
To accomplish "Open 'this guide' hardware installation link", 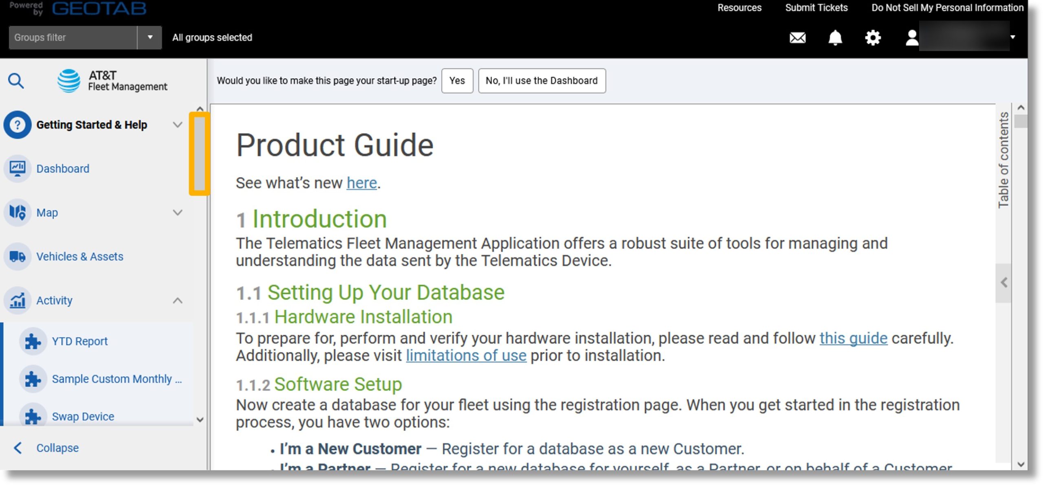I will pyautogui.click(x=853, y=338).
